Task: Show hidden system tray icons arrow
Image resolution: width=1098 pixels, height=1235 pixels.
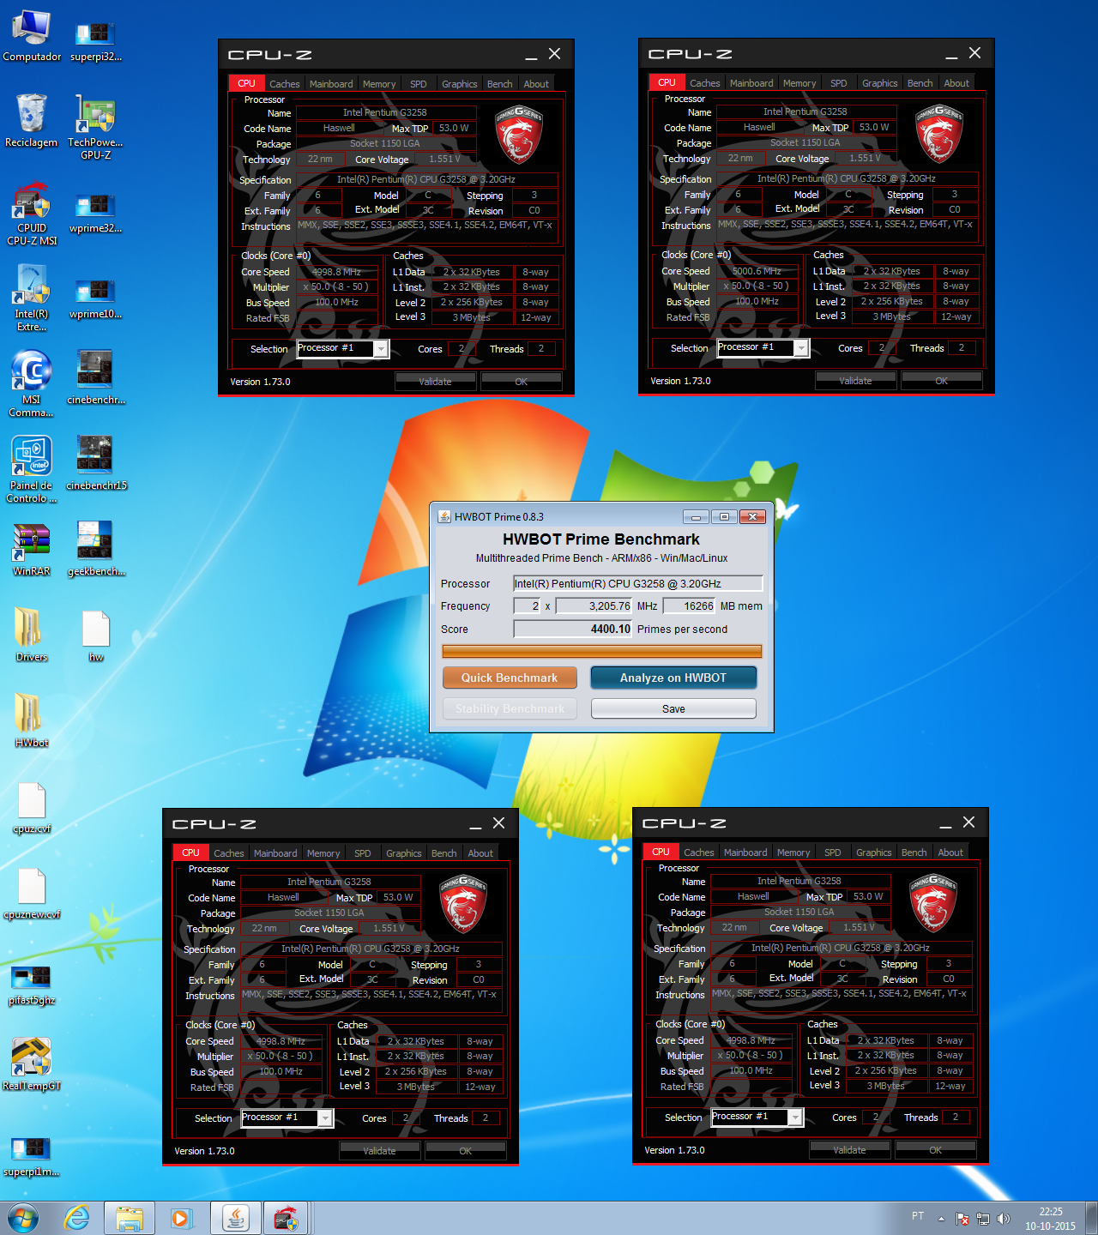Action: click(941, 1219)
